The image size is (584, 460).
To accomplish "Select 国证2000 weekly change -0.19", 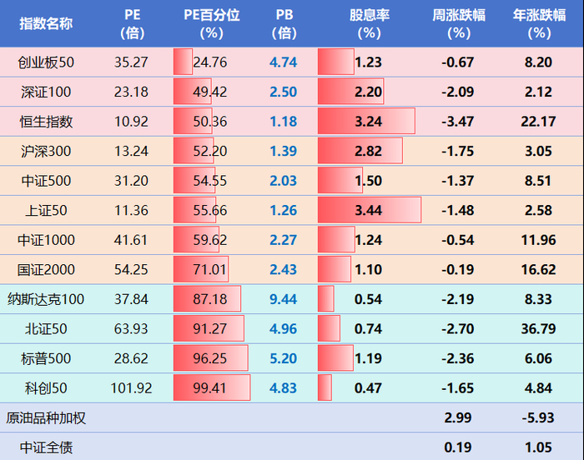I will click(x=458, y=269).
